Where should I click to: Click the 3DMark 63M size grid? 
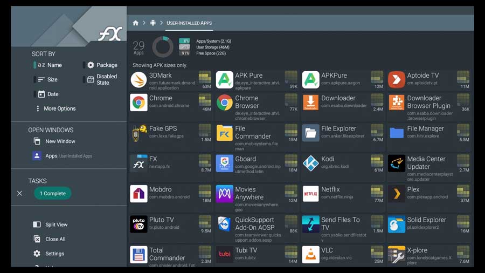tap(205, 77)
